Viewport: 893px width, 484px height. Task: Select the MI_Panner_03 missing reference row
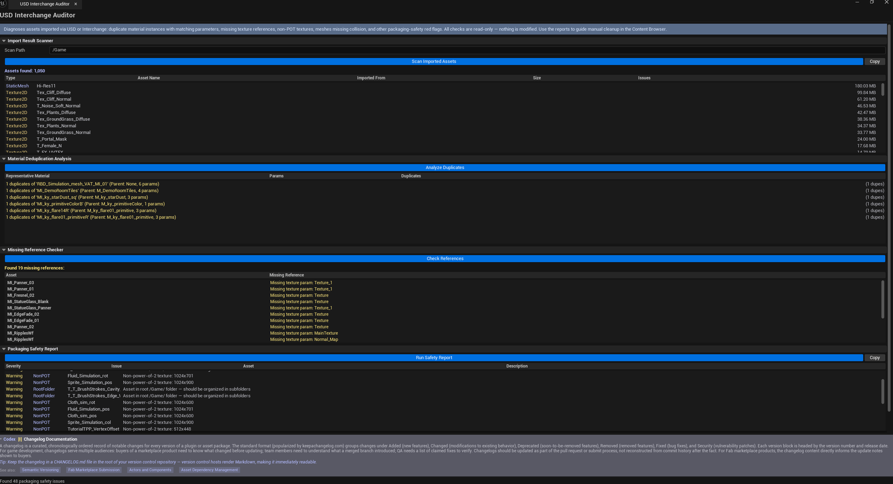443,283
